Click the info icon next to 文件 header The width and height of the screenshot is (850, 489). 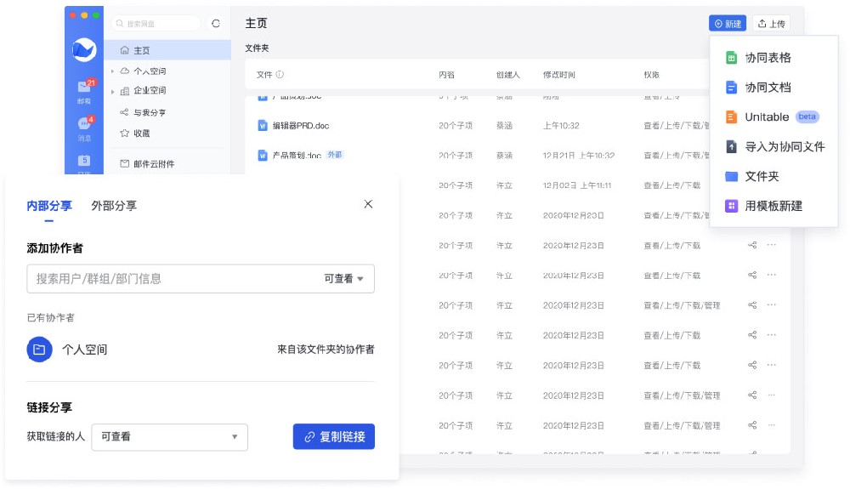tap(280, 75)
